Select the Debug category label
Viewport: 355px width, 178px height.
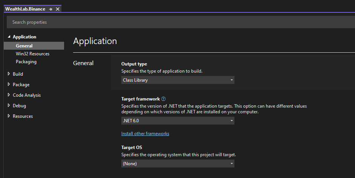19,106
